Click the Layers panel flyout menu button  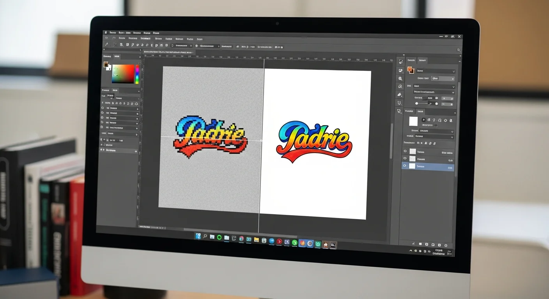(455, 113)
